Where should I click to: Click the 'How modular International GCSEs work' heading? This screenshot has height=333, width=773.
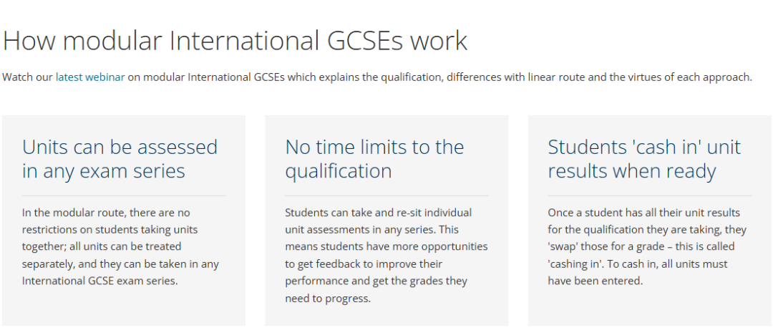coord(235,40)
